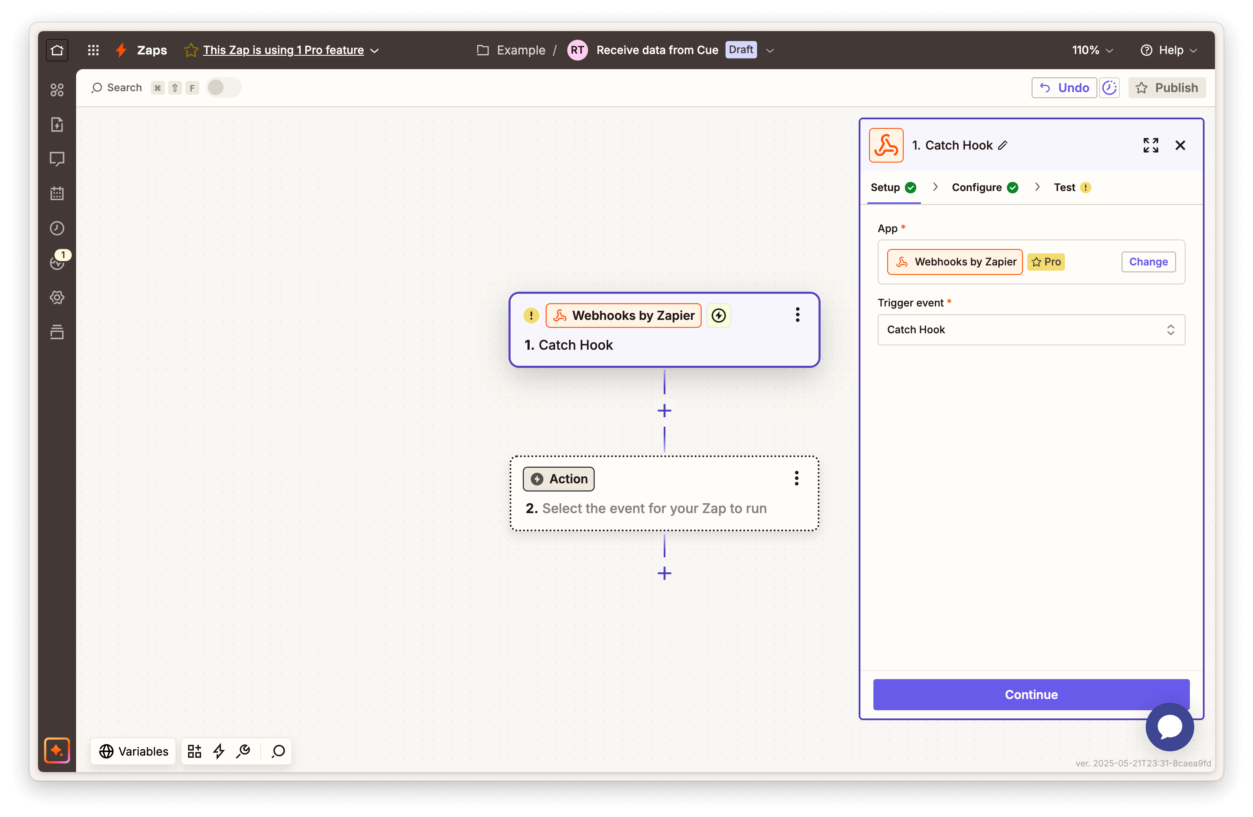Image resolution: width=1253 pixels, height=817 pixels.
Task: Click the wrench tool icon in bottom toolbar
Action: [x=243, y=751]
